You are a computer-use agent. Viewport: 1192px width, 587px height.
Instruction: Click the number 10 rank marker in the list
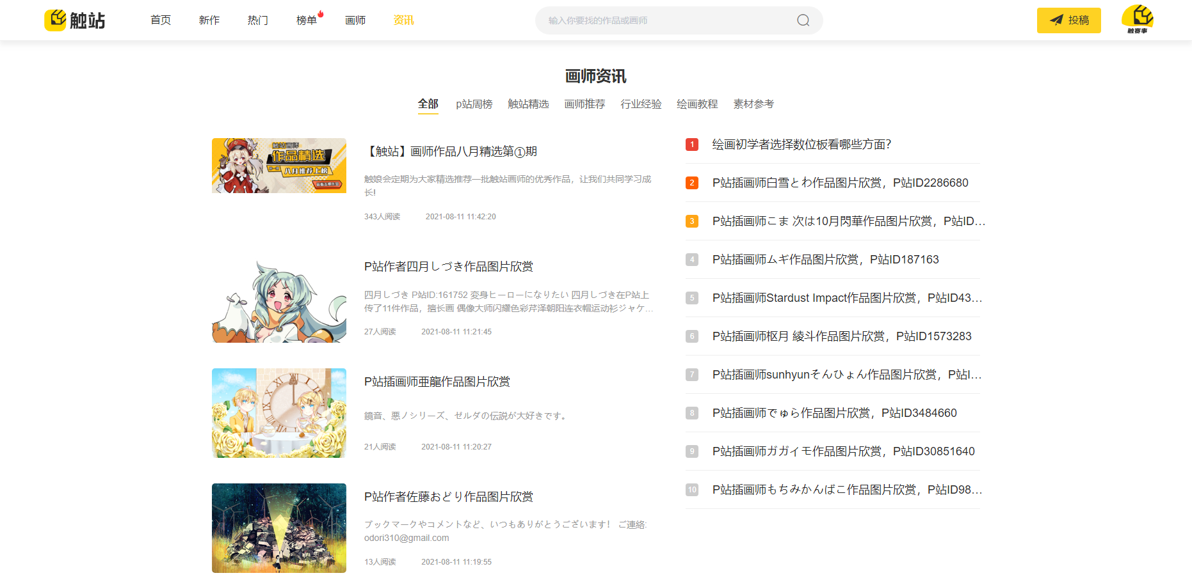coord(691,490)
